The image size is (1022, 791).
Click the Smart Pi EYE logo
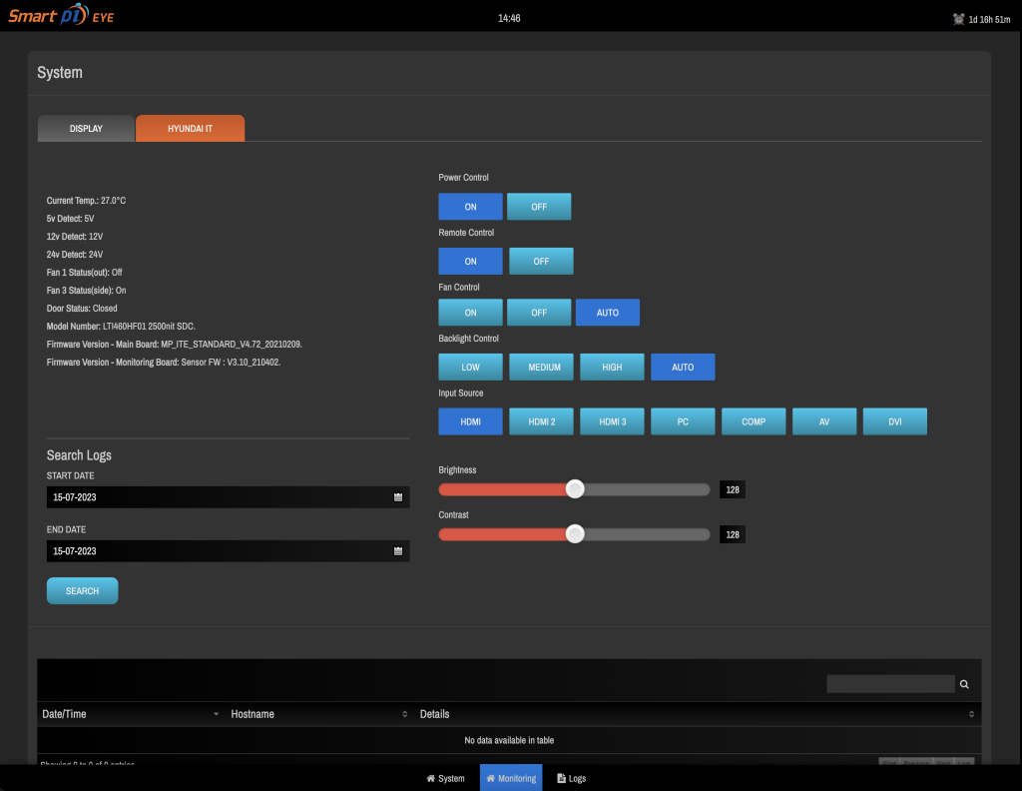tap(60, 15)
